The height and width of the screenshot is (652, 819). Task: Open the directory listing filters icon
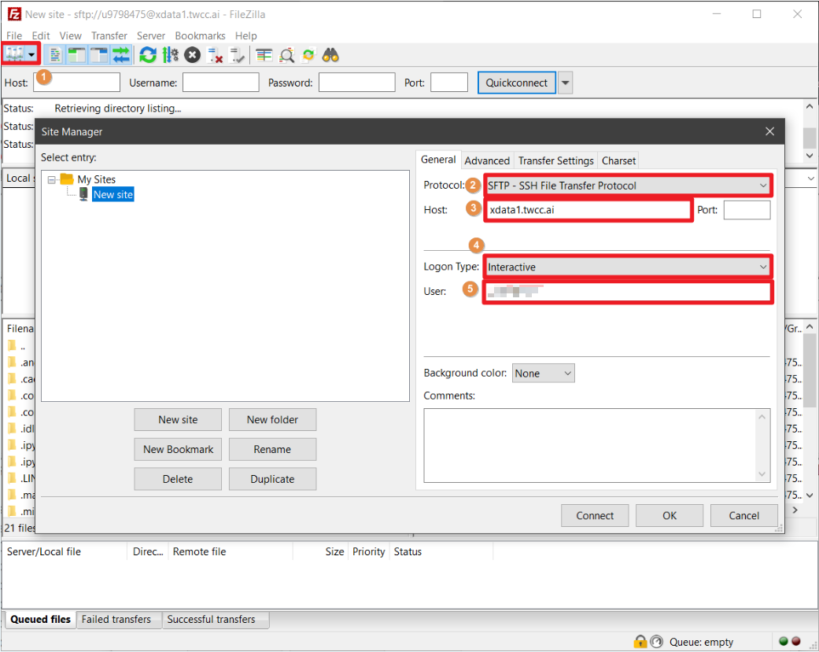click(x=264, y=55)
